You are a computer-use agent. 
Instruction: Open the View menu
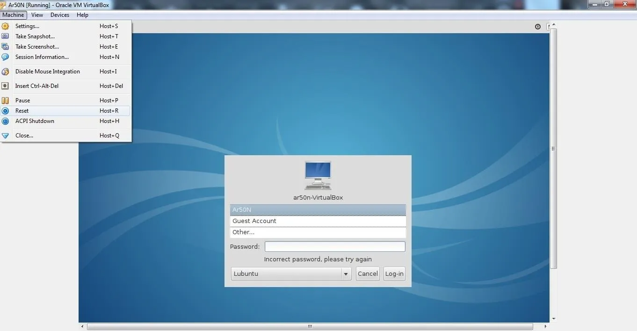point(37,15)
